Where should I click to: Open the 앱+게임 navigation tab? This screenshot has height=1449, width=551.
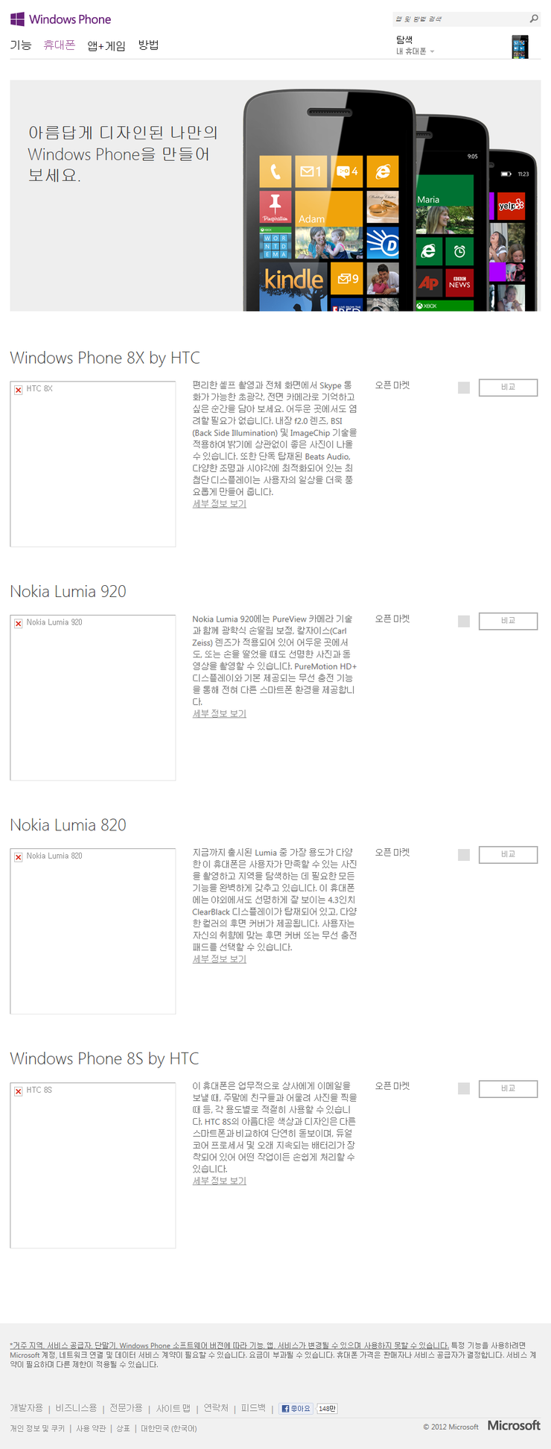(106, 46)
